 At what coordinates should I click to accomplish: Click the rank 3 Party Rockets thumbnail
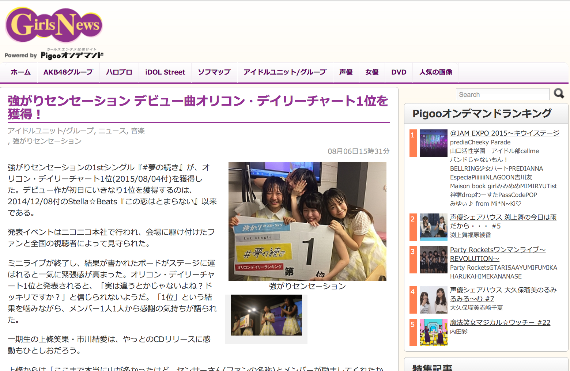[434, 260]
